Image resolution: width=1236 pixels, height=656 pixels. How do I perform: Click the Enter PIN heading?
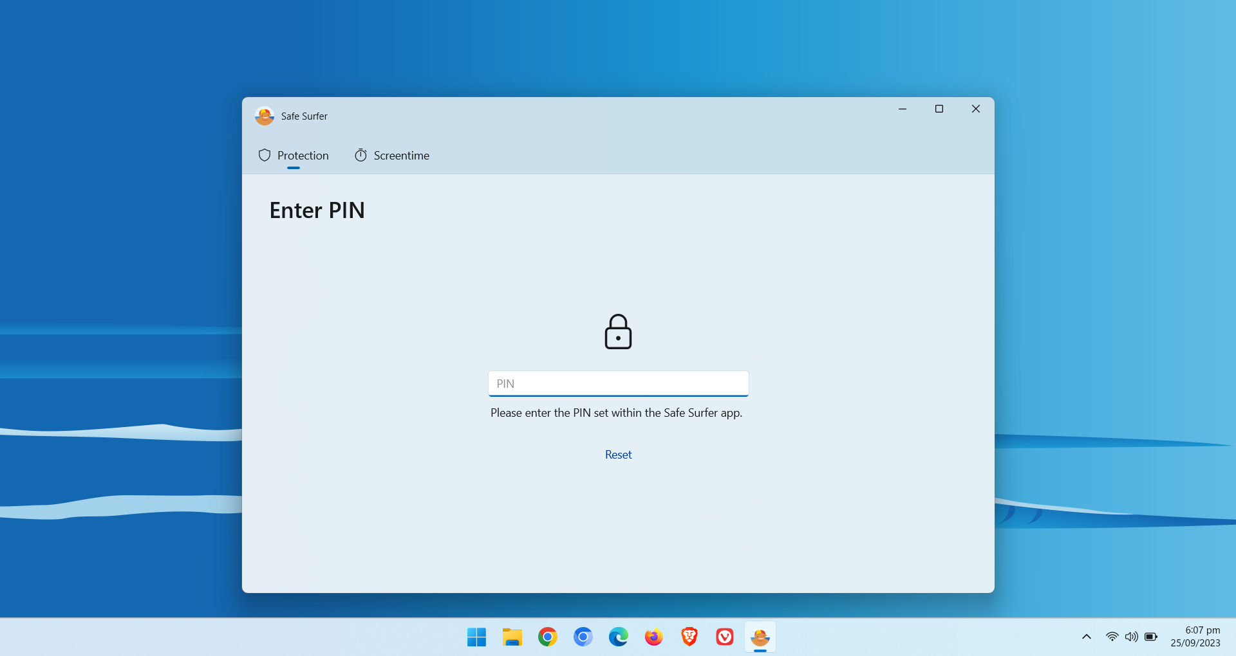[x=317, y=210]
